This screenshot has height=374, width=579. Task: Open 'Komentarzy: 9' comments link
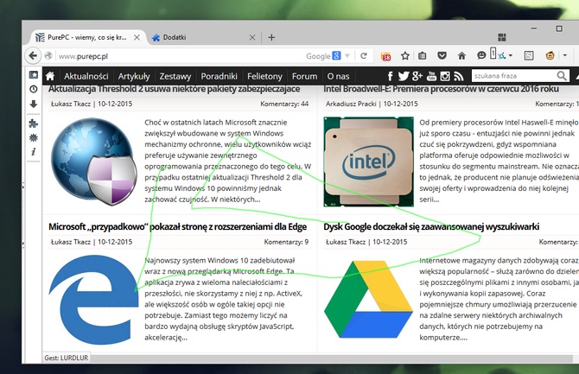[x=286, y=242]
